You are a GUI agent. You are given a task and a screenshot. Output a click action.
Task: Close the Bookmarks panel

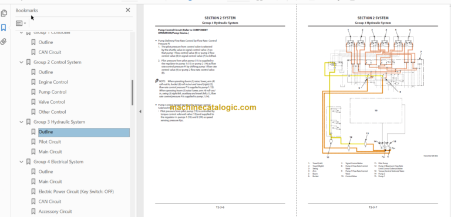[x=127, y=10]
